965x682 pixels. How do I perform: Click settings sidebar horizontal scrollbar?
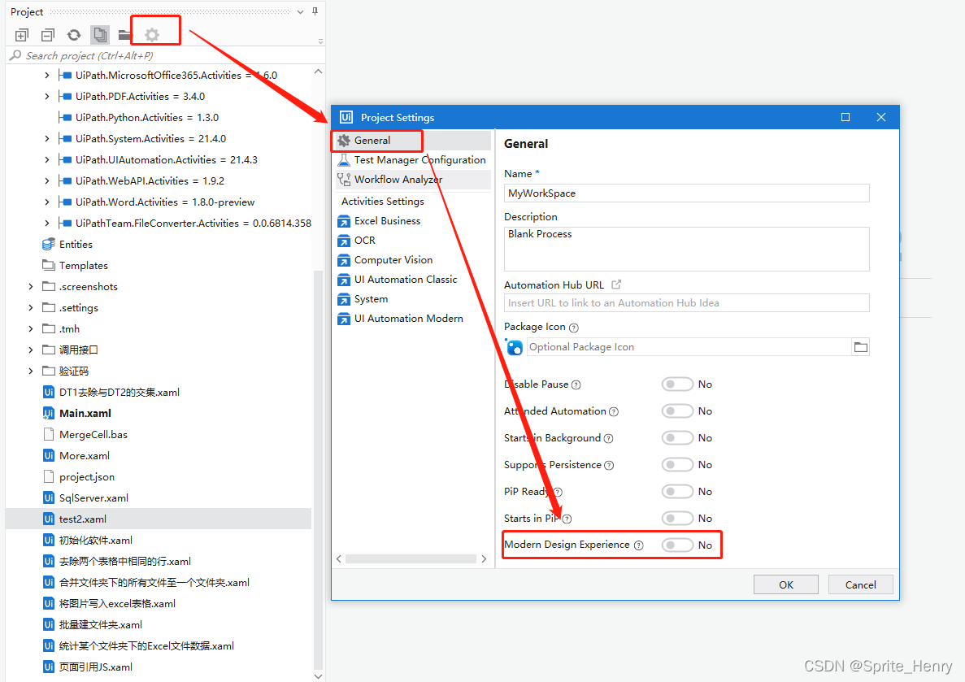tap(411, 559)
